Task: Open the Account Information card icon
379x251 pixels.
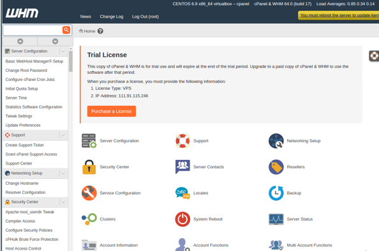Action: pos(89,245)
